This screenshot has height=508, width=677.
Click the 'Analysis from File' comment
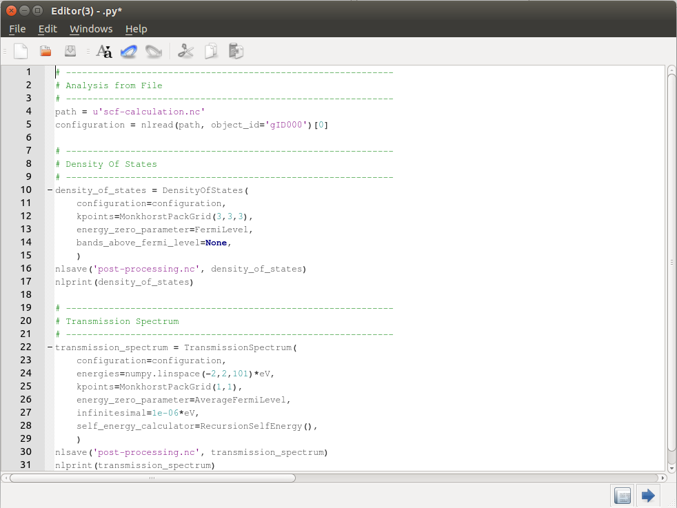pyautogui.click(x=109, y=85)
